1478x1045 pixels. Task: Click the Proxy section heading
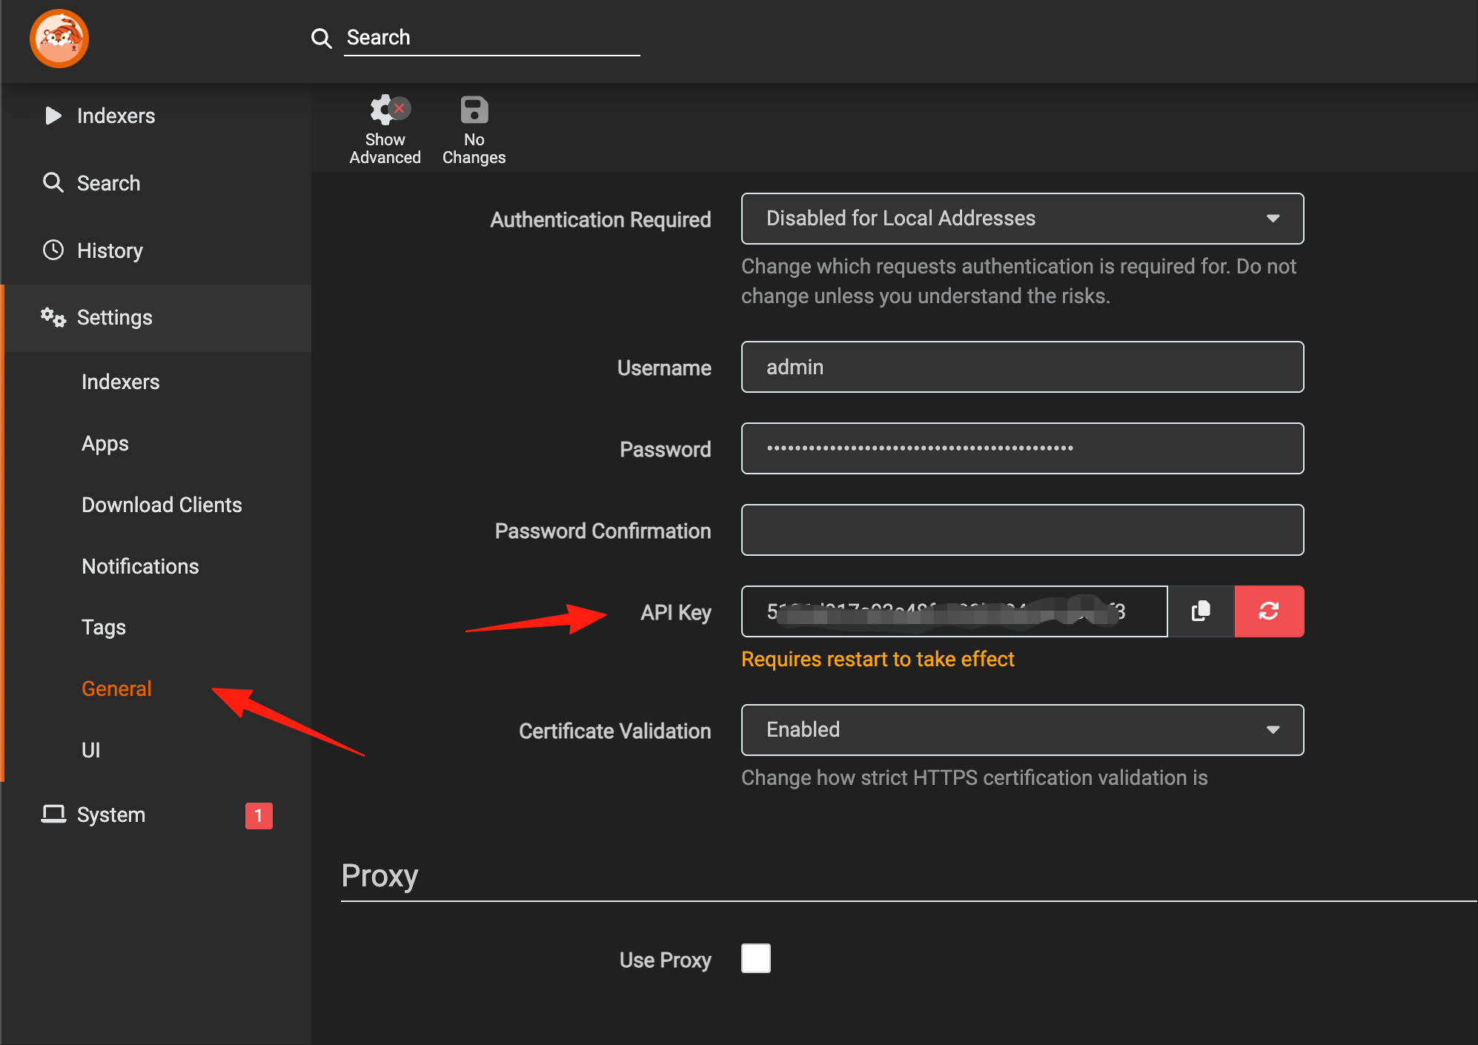point(380,876)
